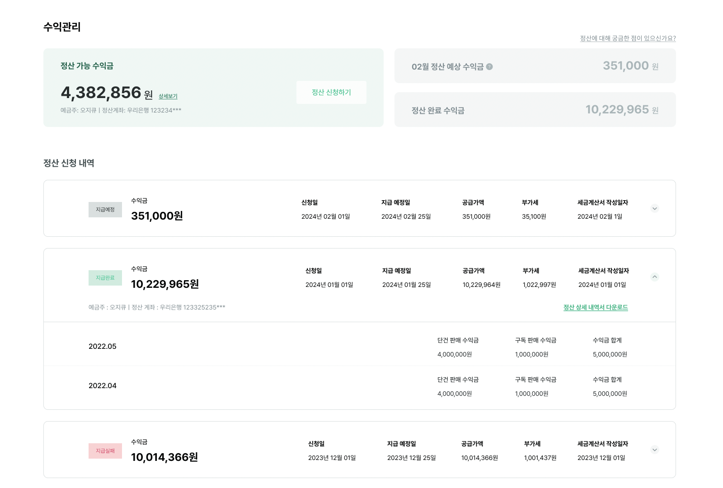Select the 2022.05 monthly breakdown row
This screenshot has height=488, width=723.
coord(103,347)
